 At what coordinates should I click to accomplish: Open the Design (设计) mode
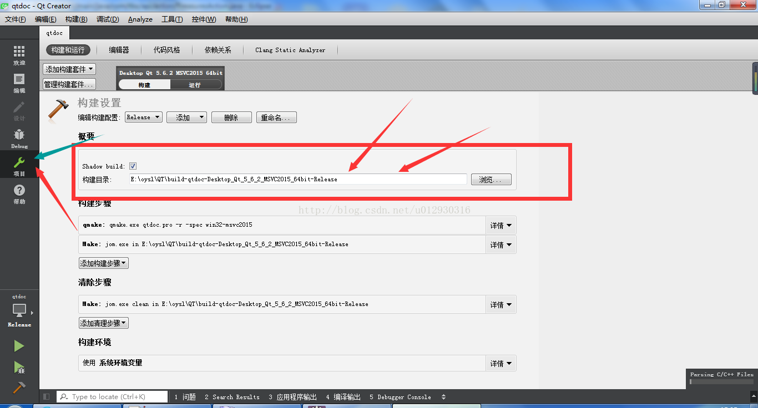pos(19,111)
